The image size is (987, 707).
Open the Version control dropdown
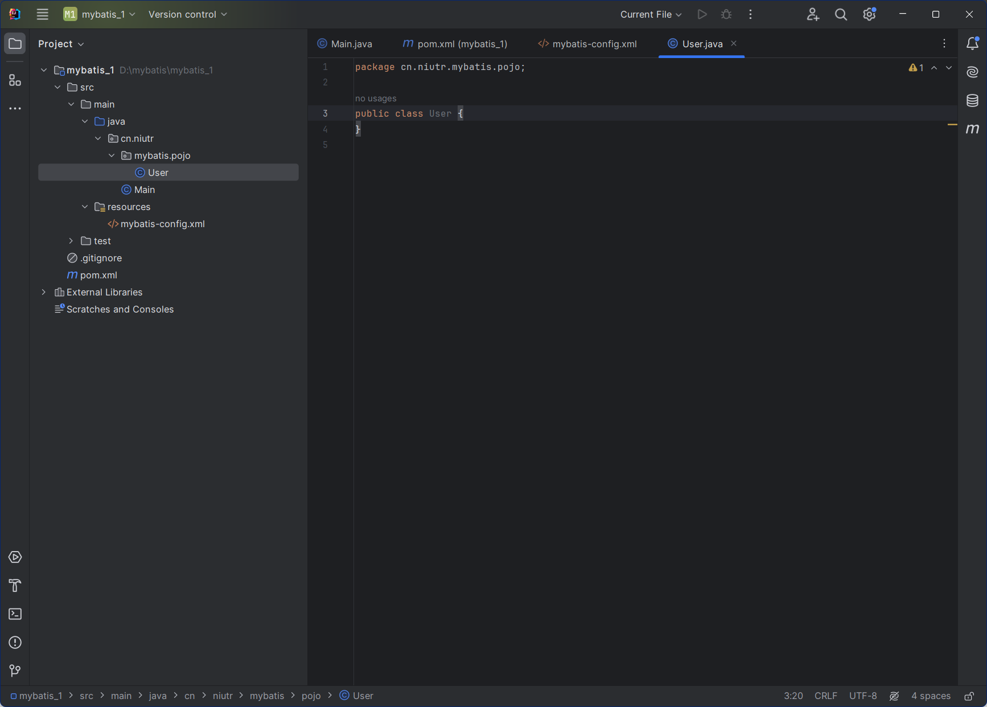[x=187, y=14]
